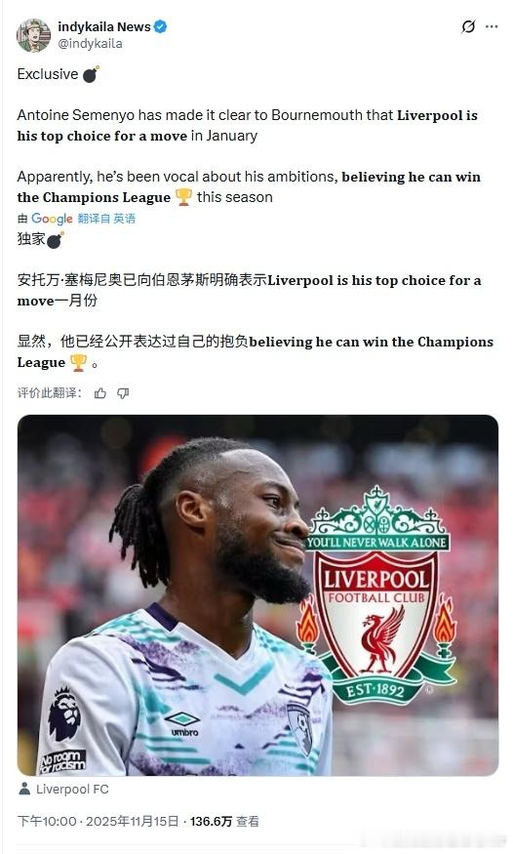Image resolution: width=513 pixels, height=854 pixels.
Task: Click the thumbs-up translation rating
Action: click(x=100, y=393)
